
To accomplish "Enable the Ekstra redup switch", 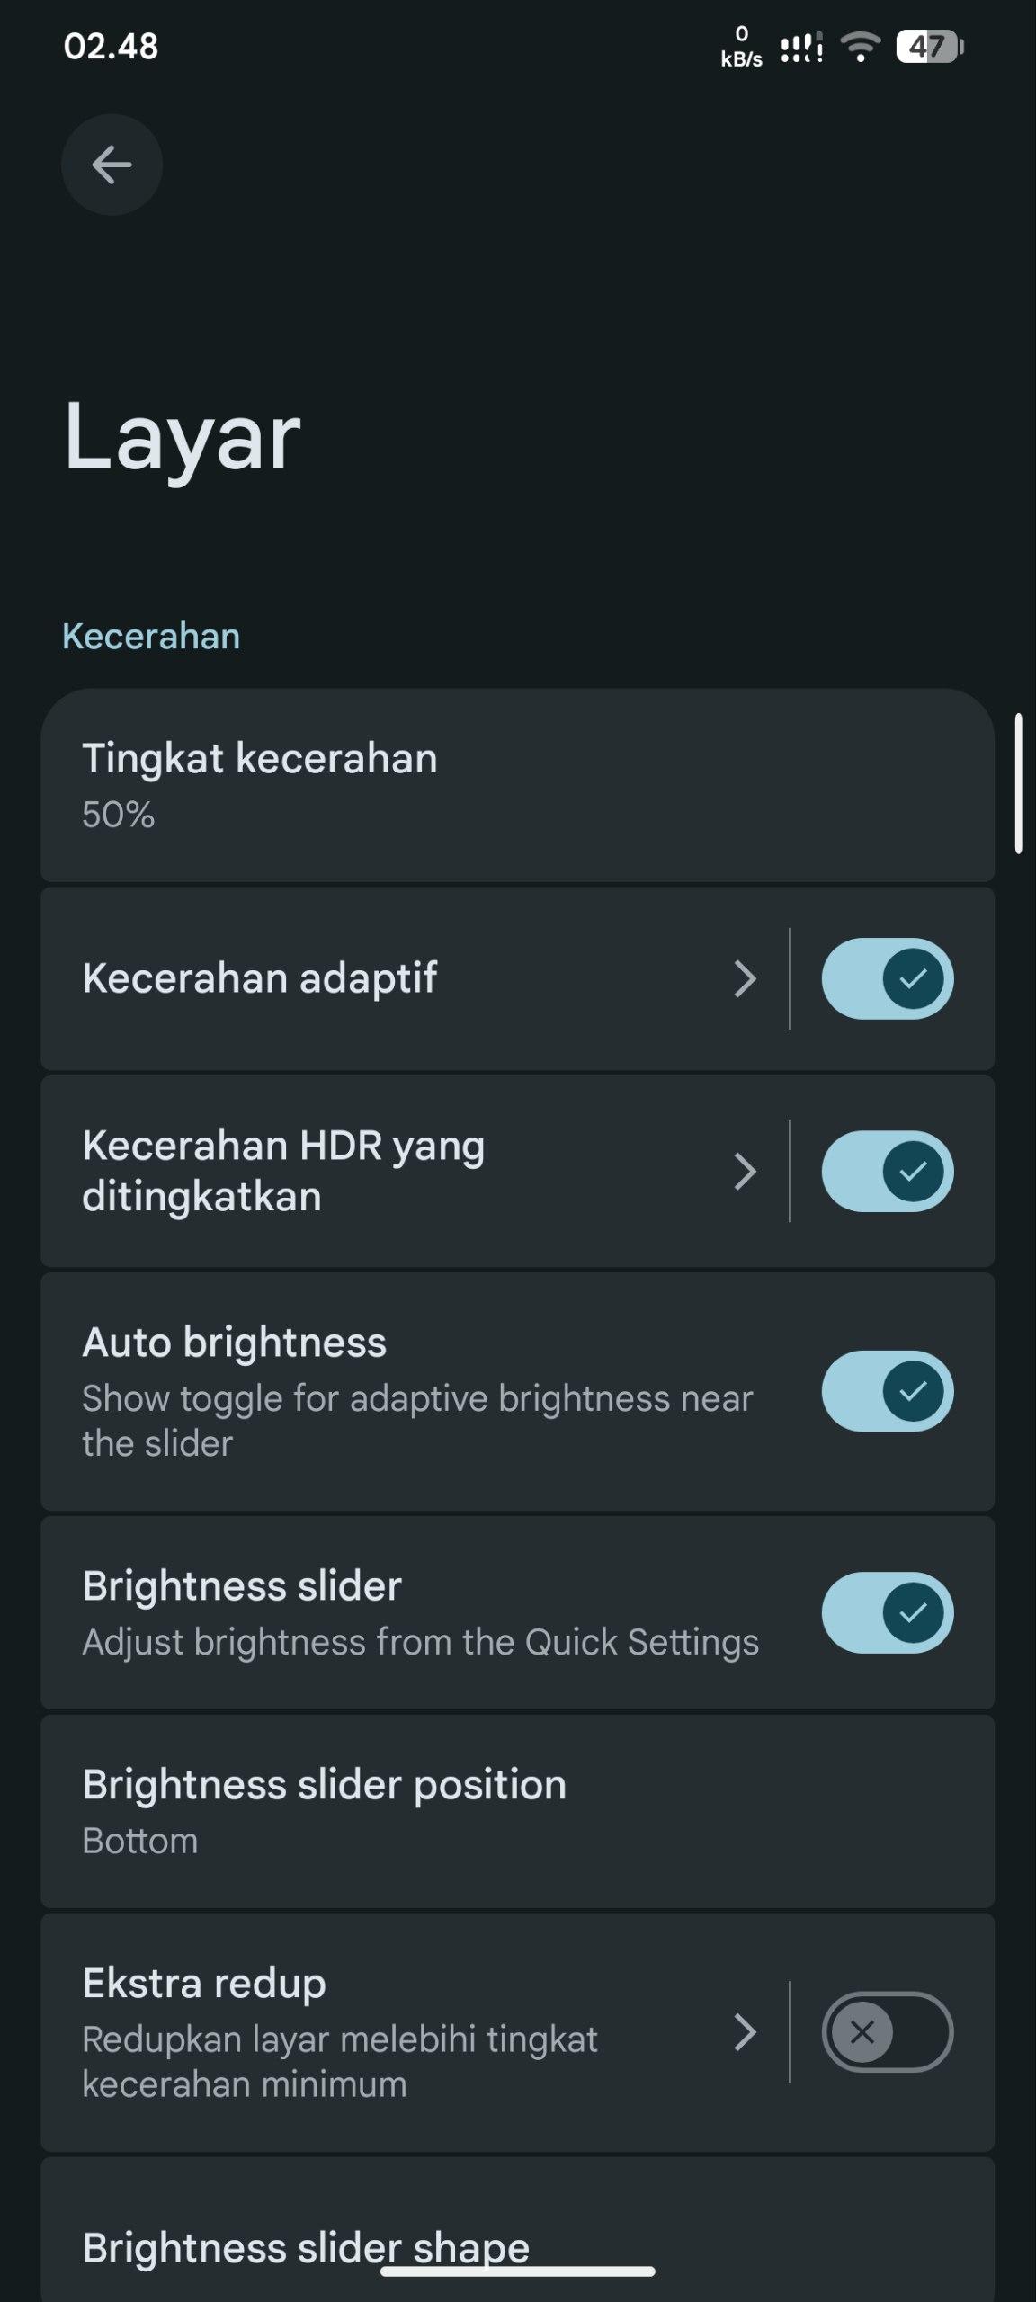I will pyautogui.click(x=887, y=2032).
